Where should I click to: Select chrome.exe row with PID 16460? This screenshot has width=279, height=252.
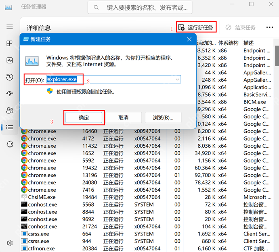coord(146,131)
